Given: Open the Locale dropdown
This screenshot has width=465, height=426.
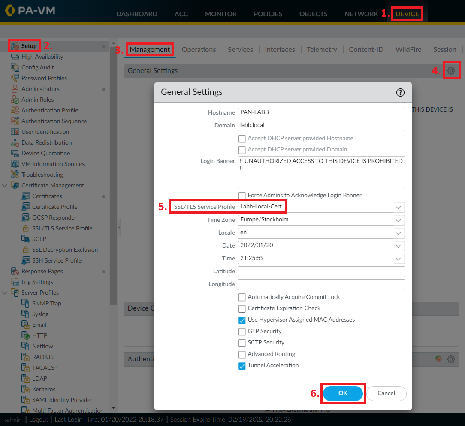Looking at the screenshot, I should [399, 233].
